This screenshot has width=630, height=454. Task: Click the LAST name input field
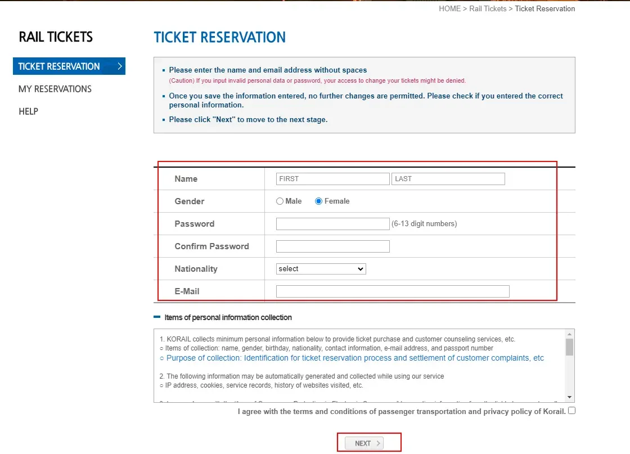[448, 178]
